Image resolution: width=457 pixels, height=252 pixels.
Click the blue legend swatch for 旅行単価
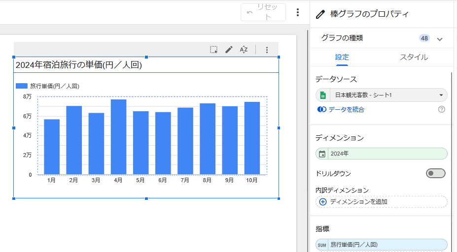(21, 86)
